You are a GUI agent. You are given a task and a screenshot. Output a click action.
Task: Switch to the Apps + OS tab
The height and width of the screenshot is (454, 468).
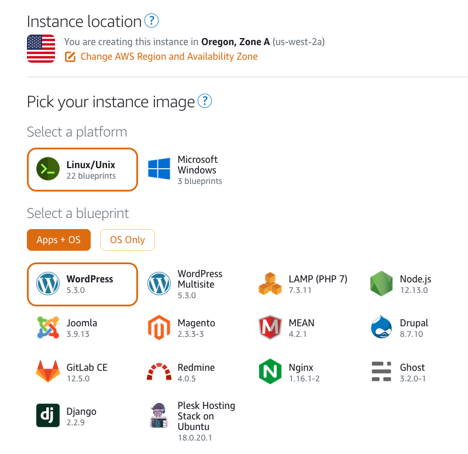click(58, 240)
